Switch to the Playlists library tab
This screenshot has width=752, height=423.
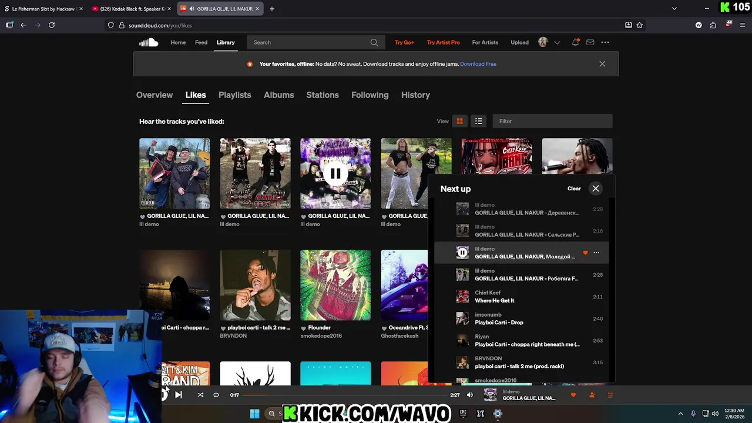pyautogui.click(x=234, y=95)
